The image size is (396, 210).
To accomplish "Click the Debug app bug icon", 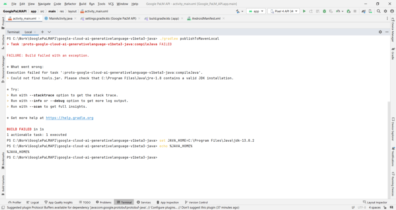I will pos(324,11).
